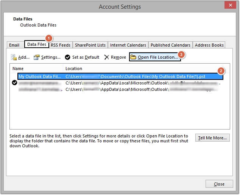
Task: Click the Documents\Outlook Files .pst path
Action: tap(135, 76)
